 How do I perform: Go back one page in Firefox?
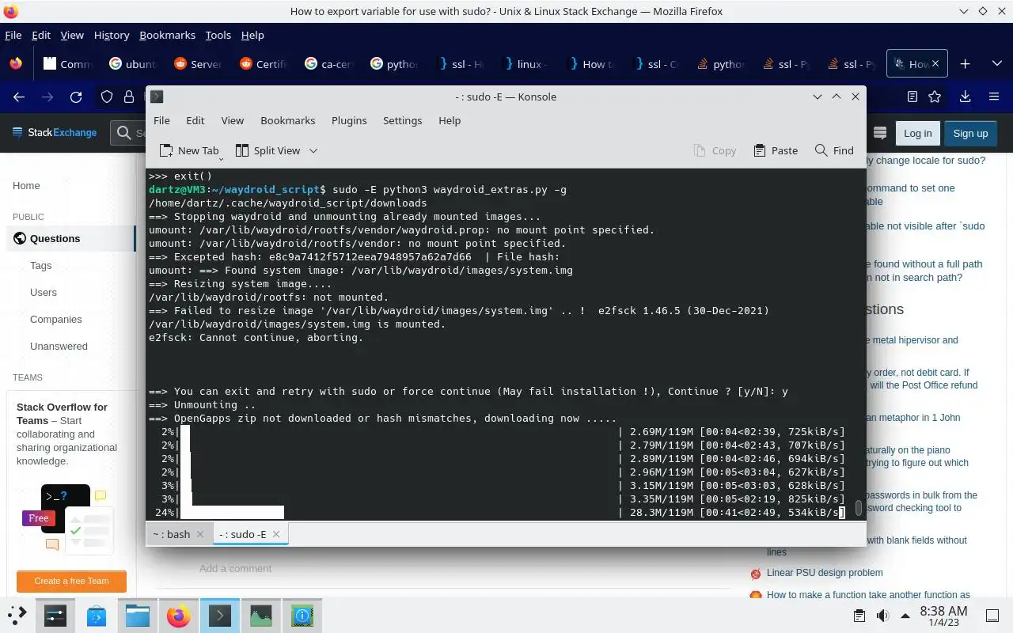pyautogui.click(x=20, y=97)
